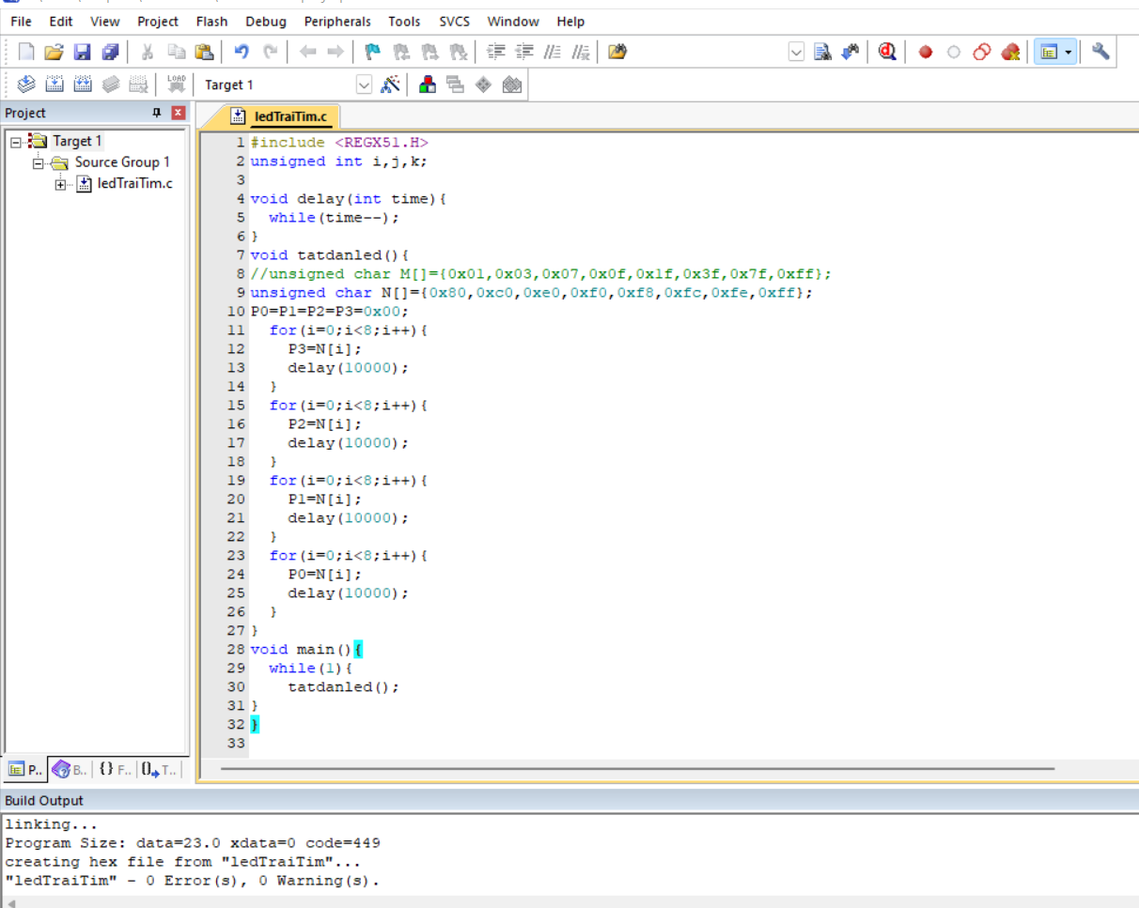Close the Project panel

[178, 113]
